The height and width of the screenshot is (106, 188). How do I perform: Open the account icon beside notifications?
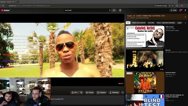point(185,10)
